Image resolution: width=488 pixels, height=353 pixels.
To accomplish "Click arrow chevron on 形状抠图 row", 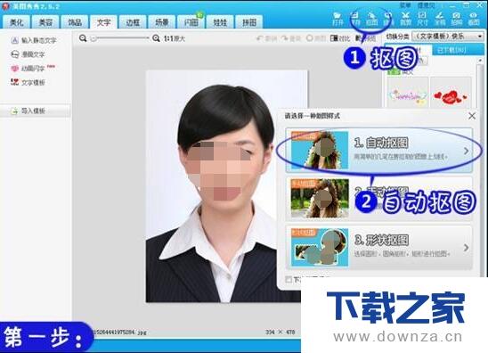I will pyautogui.click(x=466, y=248).
